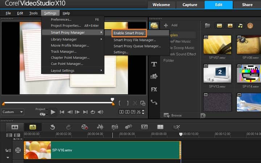The height and width of the screenshot is (163, 261).
Task: Open Multi-Camera Editor grid icon
Action: point(160,127)
